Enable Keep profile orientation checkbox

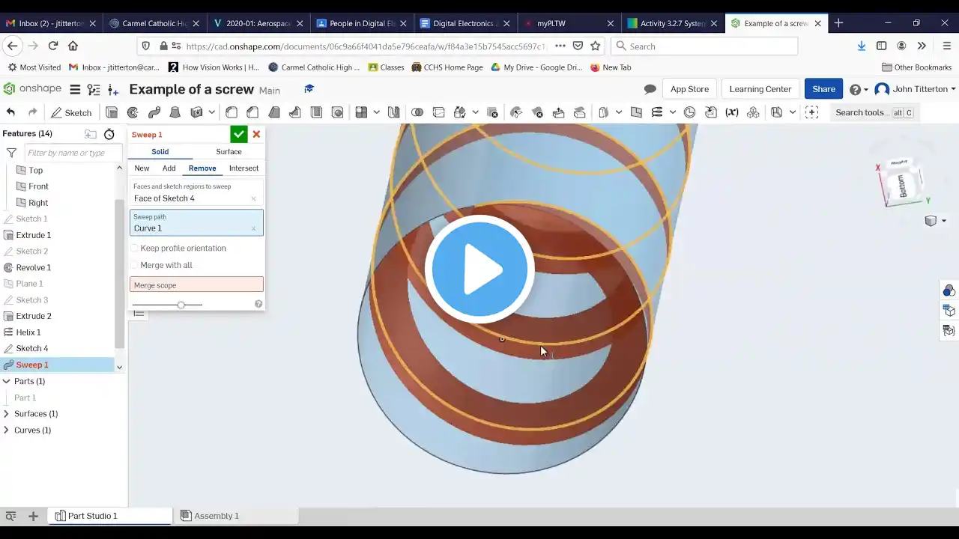pyautogui.click(x=135, y=248)
